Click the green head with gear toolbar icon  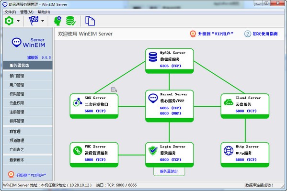pos(58,21)
